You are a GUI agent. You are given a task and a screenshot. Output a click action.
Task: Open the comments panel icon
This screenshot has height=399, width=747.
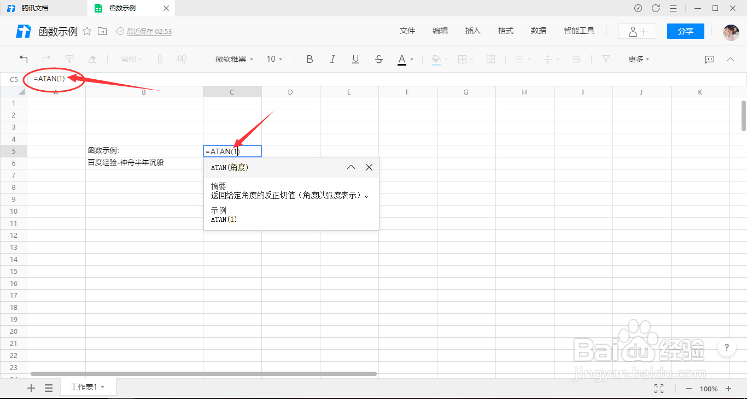[x=710, y=59]
